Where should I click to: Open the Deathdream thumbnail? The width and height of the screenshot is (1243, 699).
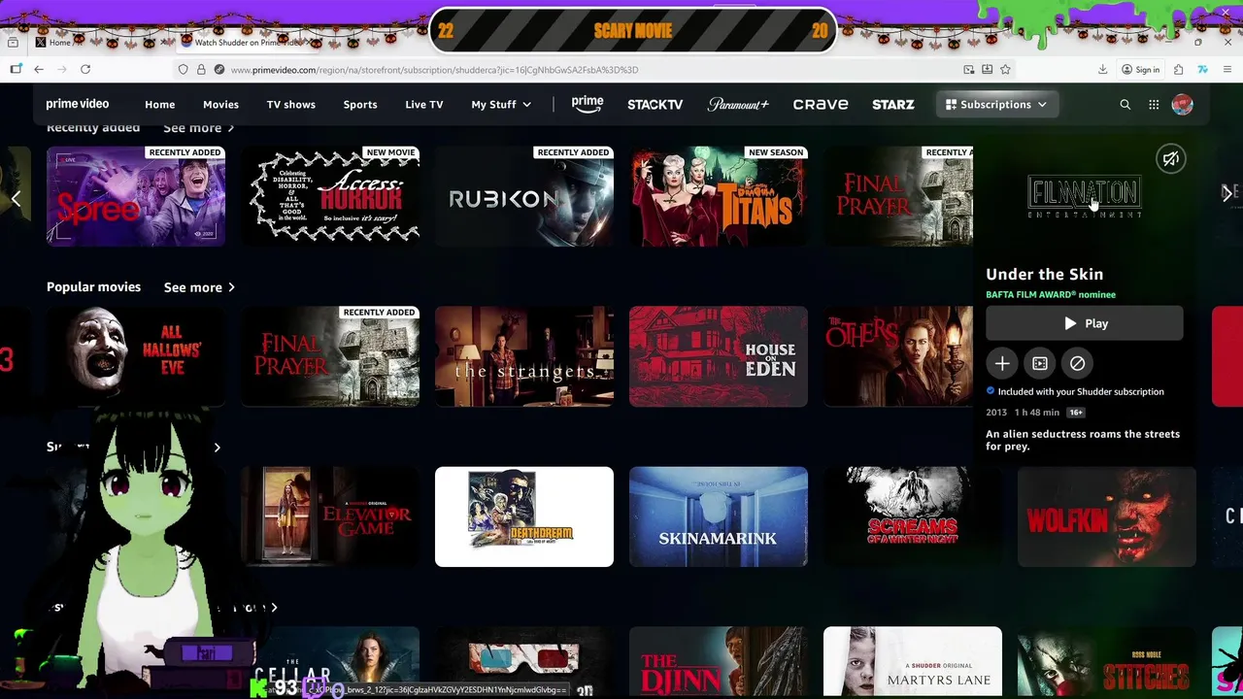pyautogui.click(x=524, y=516)
